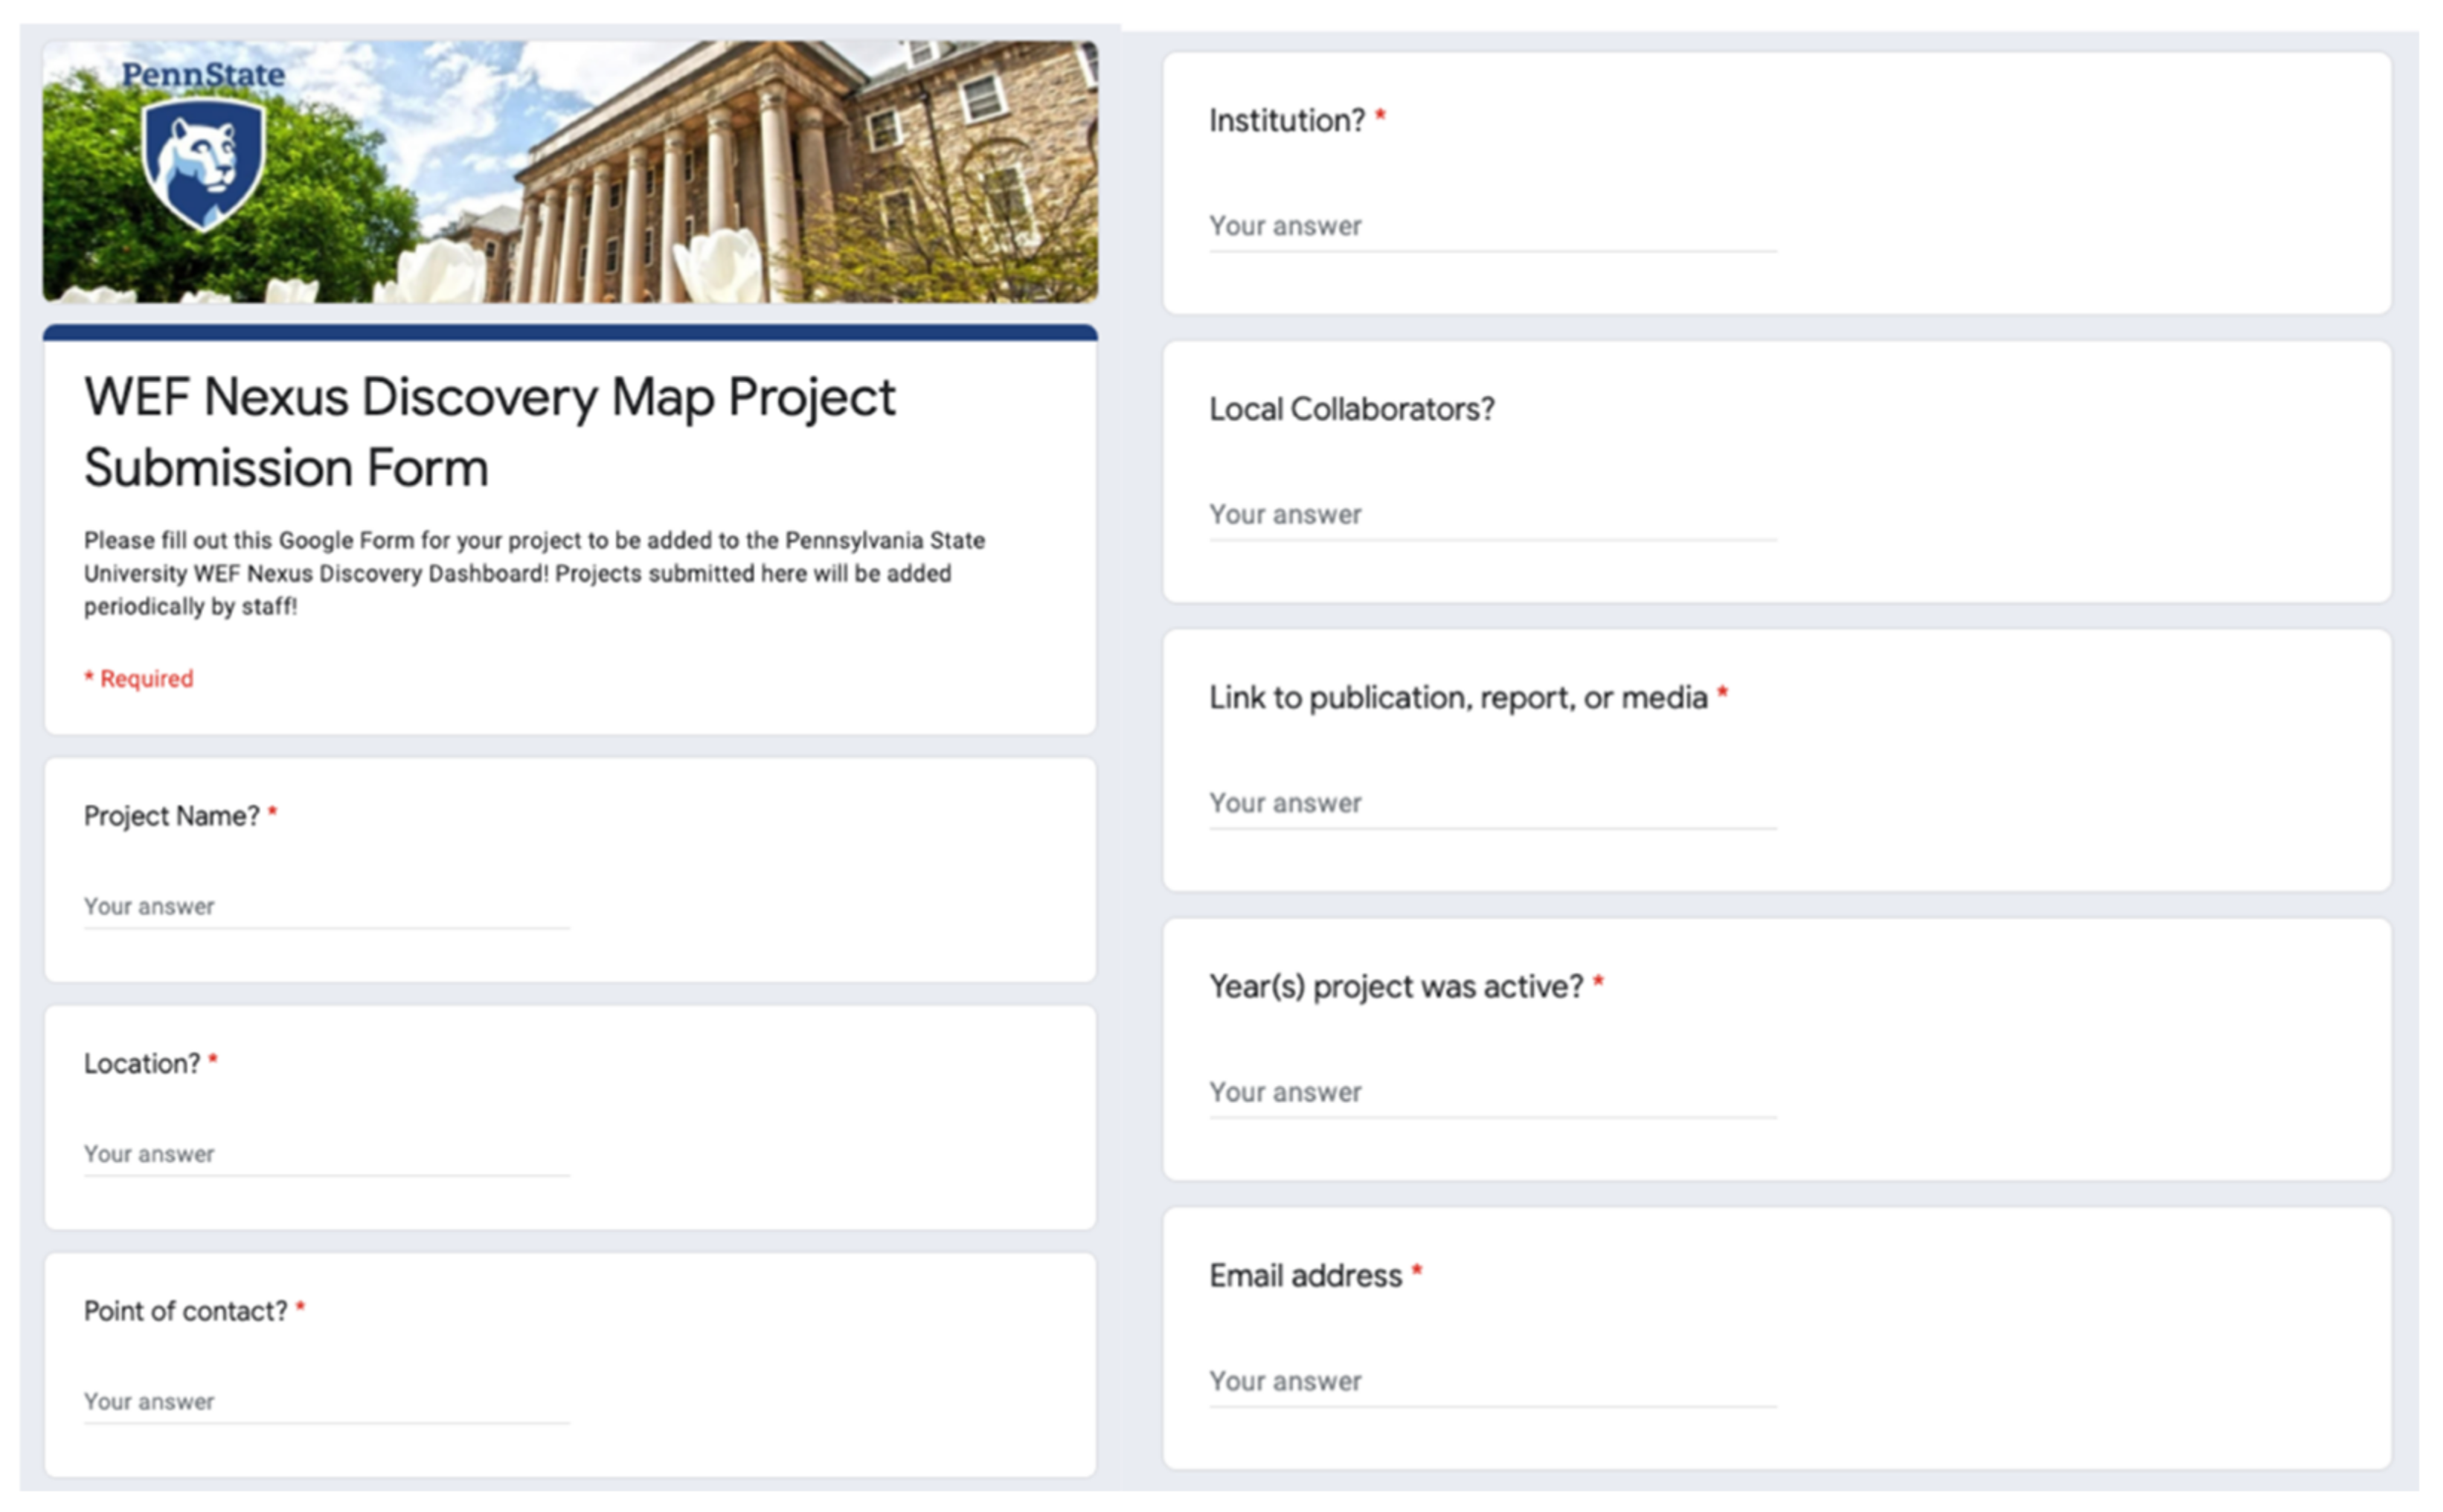Click the Point of contact answer field
Image resolution: width=2443 pixels, height=1512 pixels.
[x=326, y=1400]
